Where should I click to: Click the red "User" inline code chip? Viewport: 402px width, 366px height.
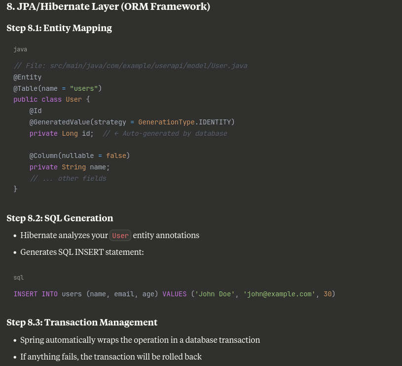click(x=120, y=236)
